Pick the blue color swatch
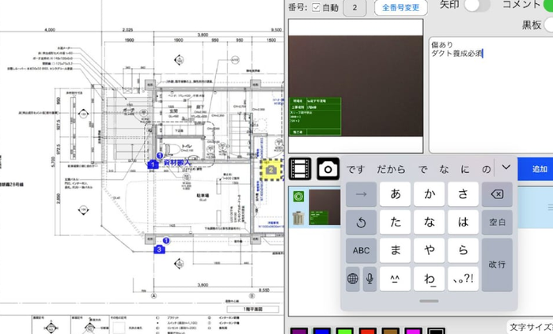 coord(322,331)
